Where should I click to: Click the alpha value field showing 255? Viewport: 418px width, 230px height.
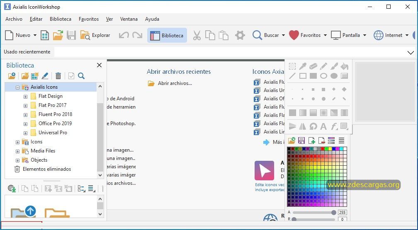pyautogui.click(x=342, y=213)
